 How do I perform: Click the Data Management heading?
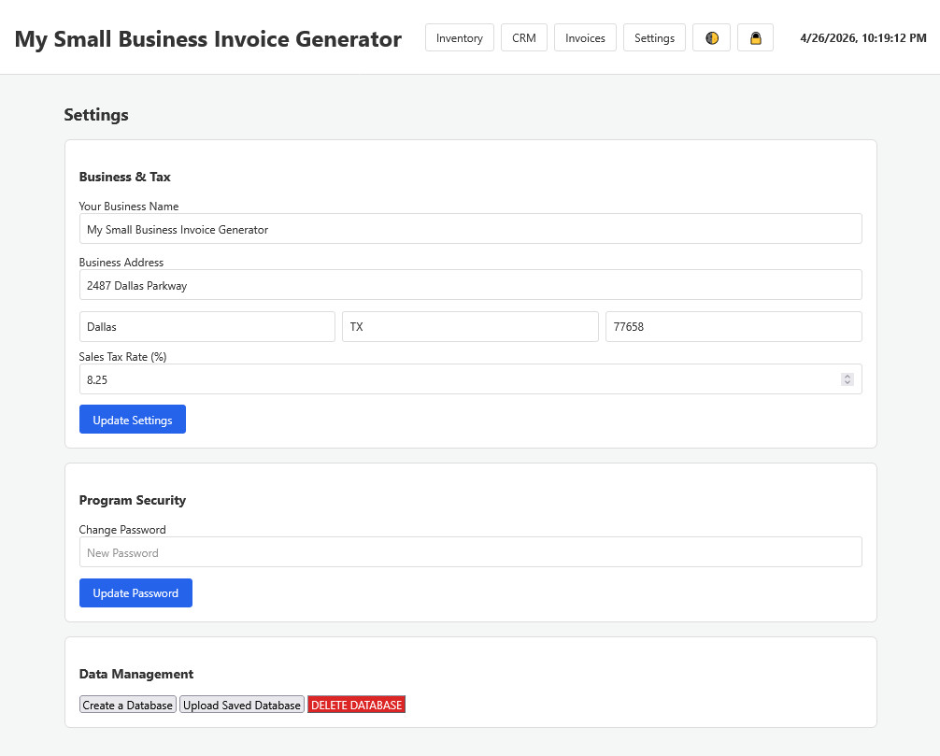136,674
